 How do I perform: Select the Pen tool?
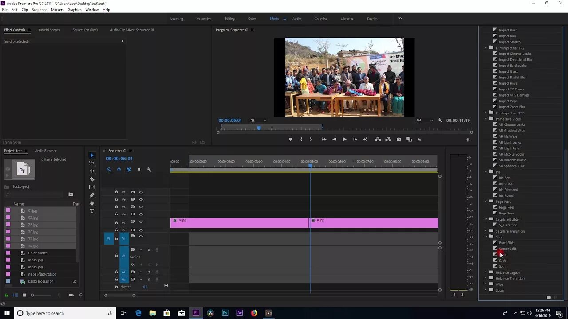pos(92,195)
